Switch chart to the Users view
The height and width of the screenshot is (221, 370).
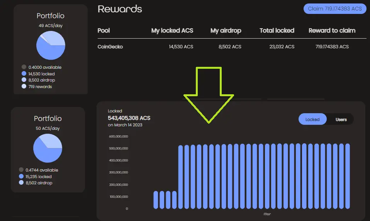tap(341, 119)
